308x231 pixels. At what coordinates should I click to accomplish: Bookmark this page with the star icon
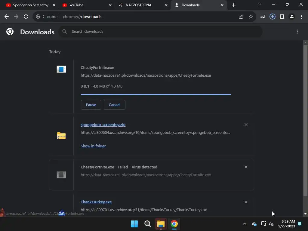(251, 17)
